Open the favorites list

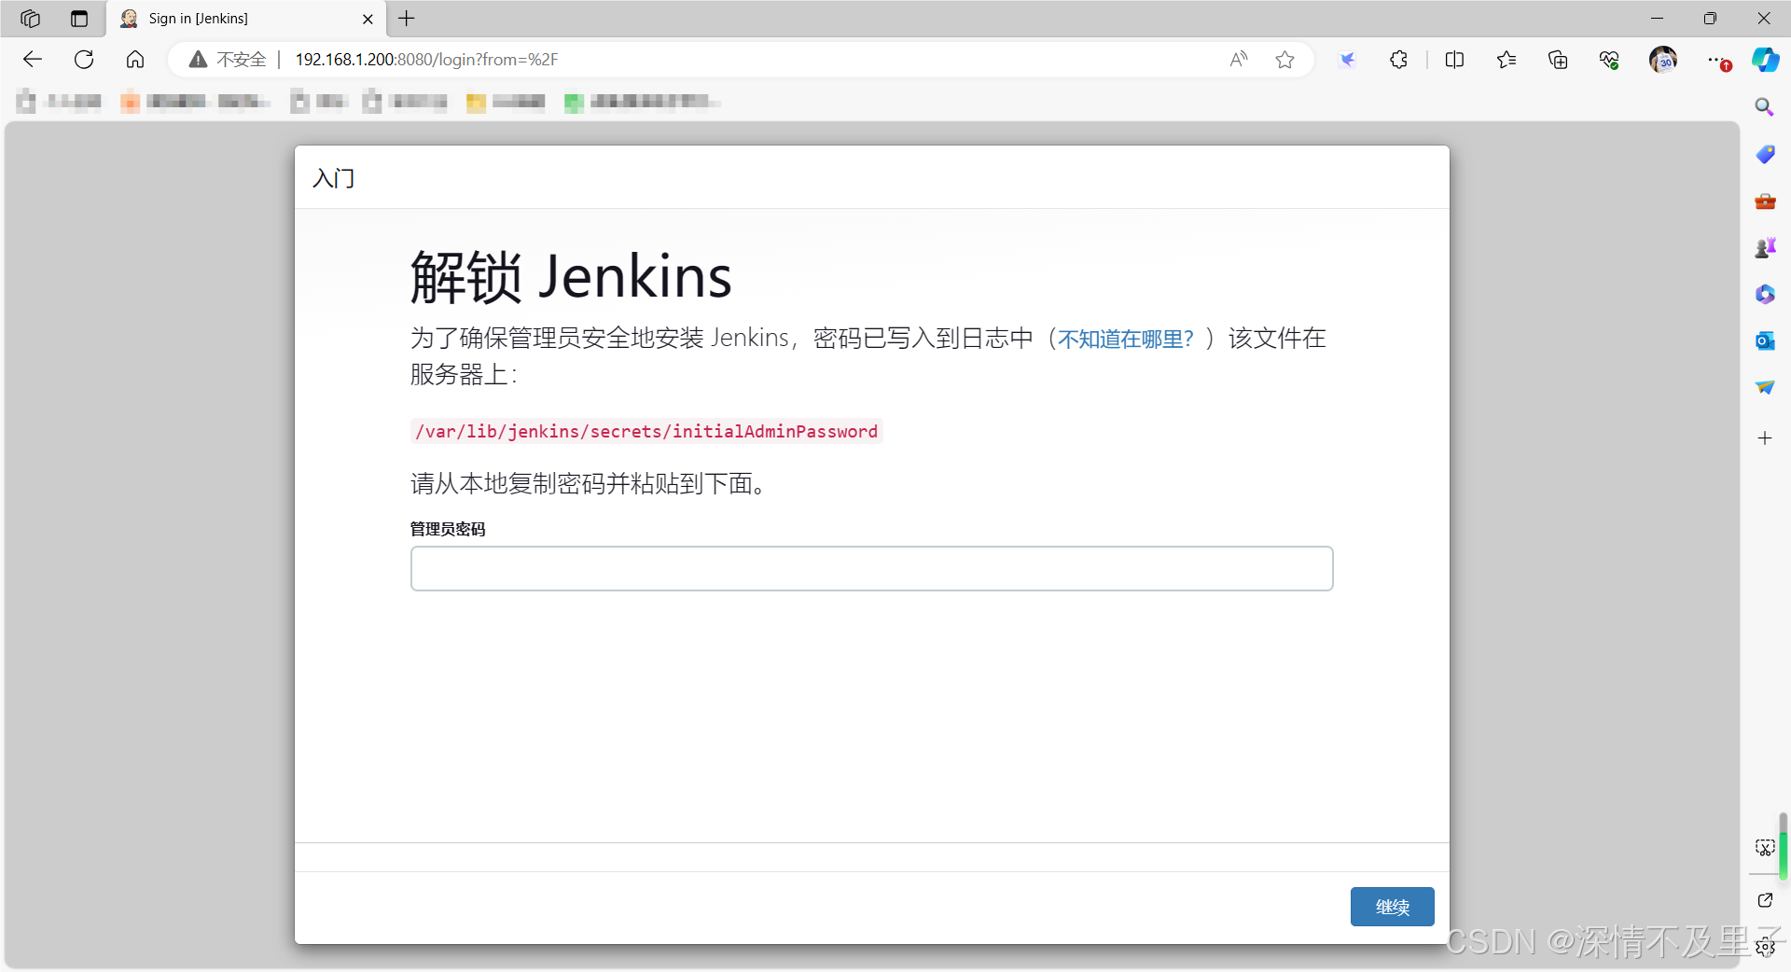[x=1506, y=60]
